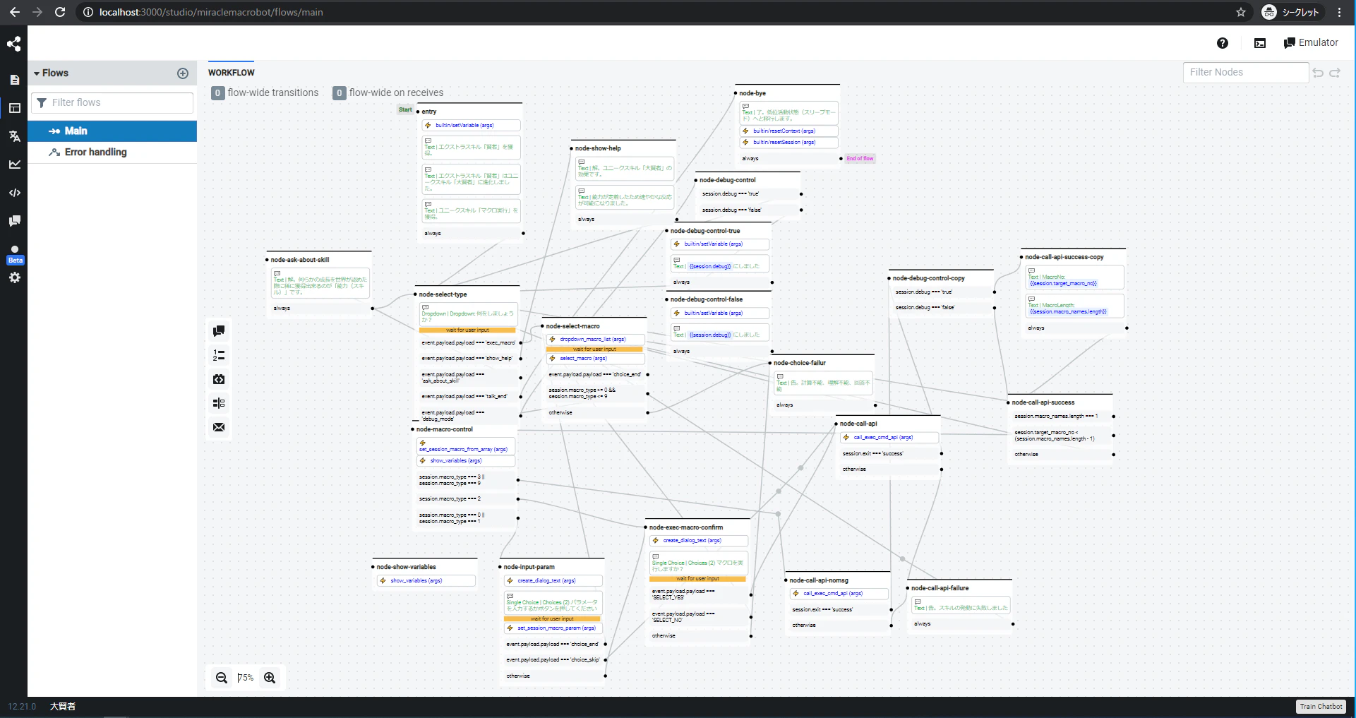Open the help question mark icon
Screen dimensions: 1356x718
(x=1223, y=43)
